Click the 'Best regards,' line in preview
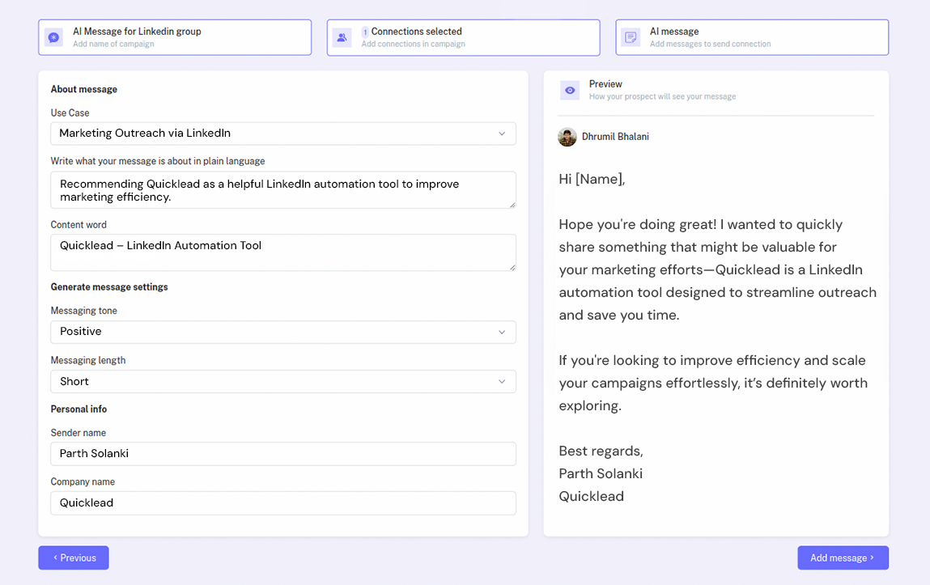 601,451
